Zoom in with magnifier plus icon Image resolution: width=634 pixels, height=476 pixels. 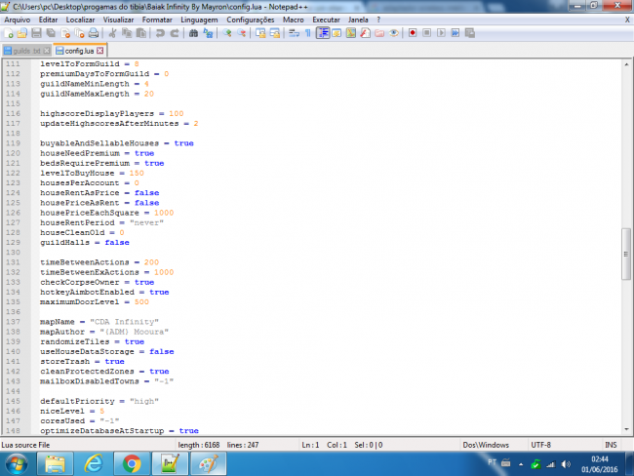227,33
